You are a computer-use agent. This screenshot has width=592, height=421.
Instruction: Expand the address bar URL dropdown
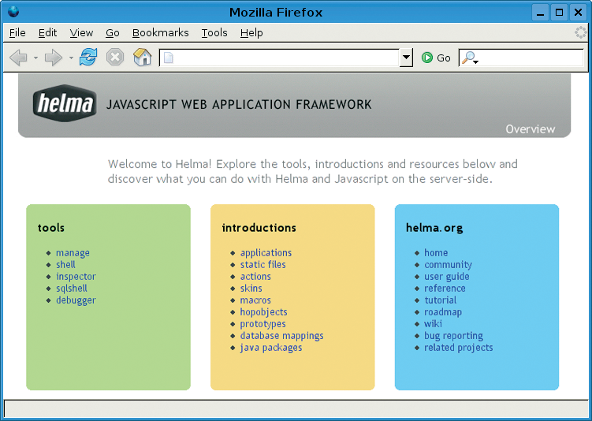click(x=406, y=58)
